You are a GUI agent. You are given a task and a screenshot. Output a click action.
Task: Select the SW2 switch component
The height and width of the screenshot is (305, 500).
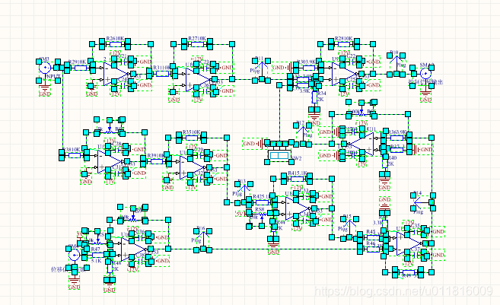pyautogui.click(x=279, y=155)
